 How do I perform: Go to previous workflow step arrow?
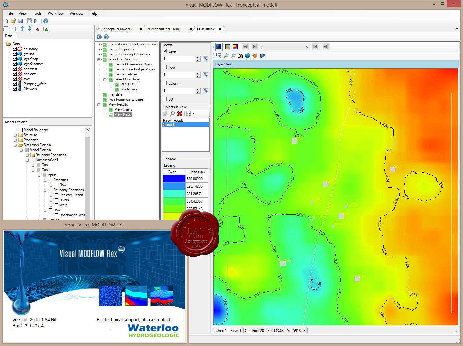tap(99, 37)
